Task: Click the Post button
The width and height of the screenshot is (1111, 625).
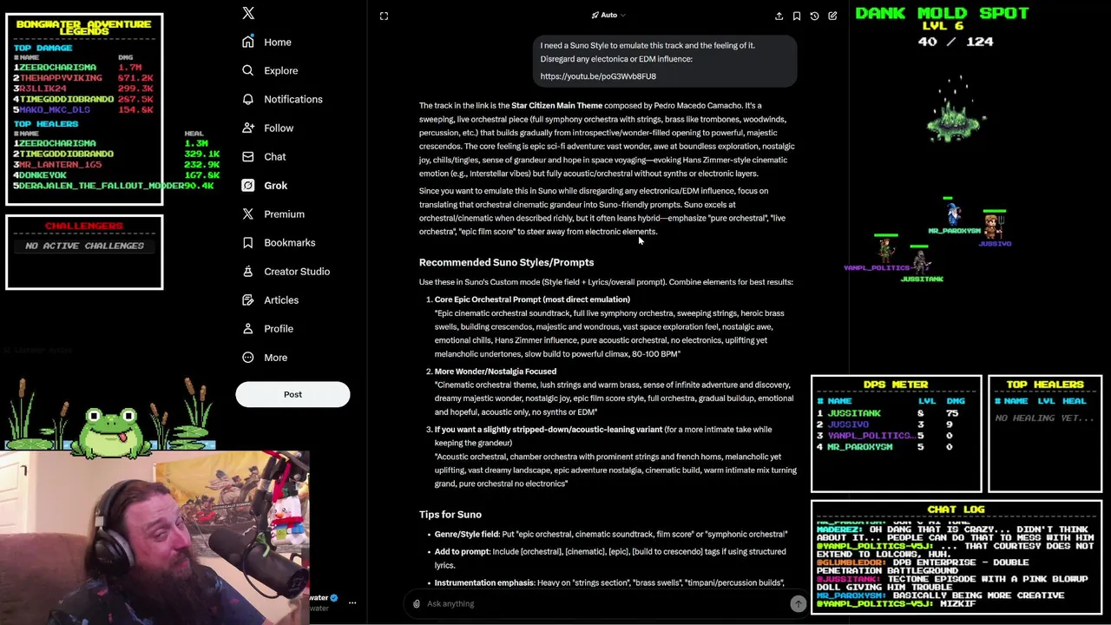Action: pos(293,394)
